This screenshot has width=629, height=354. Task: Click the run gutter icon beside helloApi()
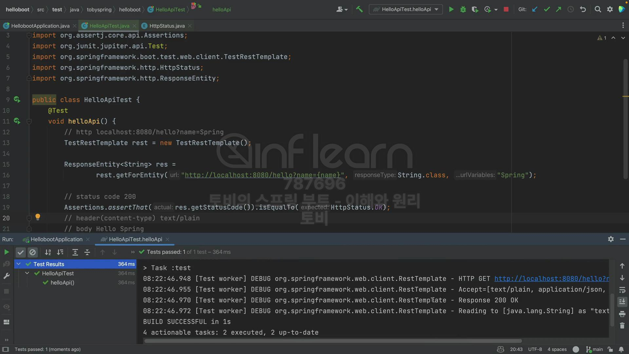pyautogui.click(x=17, y=121)
